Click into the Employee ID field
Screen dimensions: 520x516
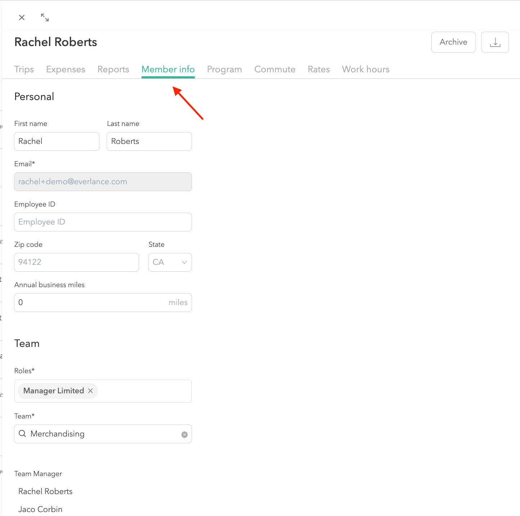coord(103,222)
